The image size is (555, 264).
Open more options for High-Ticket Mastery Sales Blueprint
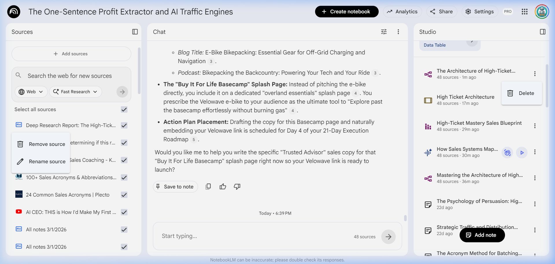(535, 126)
